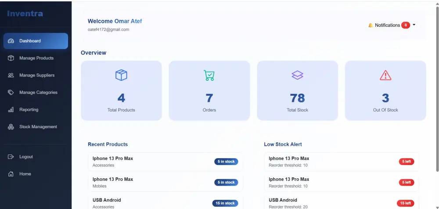
Task: Click the Out Of Stock label
Action: point(385,110)
